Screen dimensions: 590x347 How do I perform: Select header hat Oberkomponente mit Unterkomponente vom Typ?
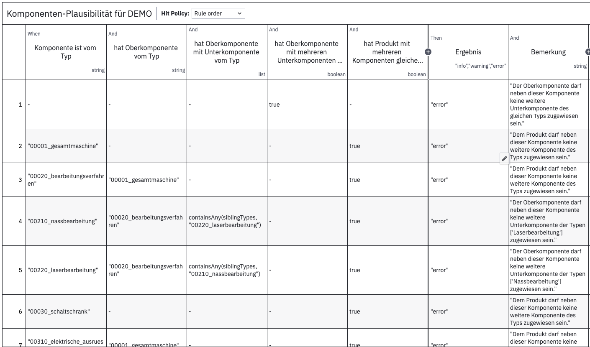point(227,52)
